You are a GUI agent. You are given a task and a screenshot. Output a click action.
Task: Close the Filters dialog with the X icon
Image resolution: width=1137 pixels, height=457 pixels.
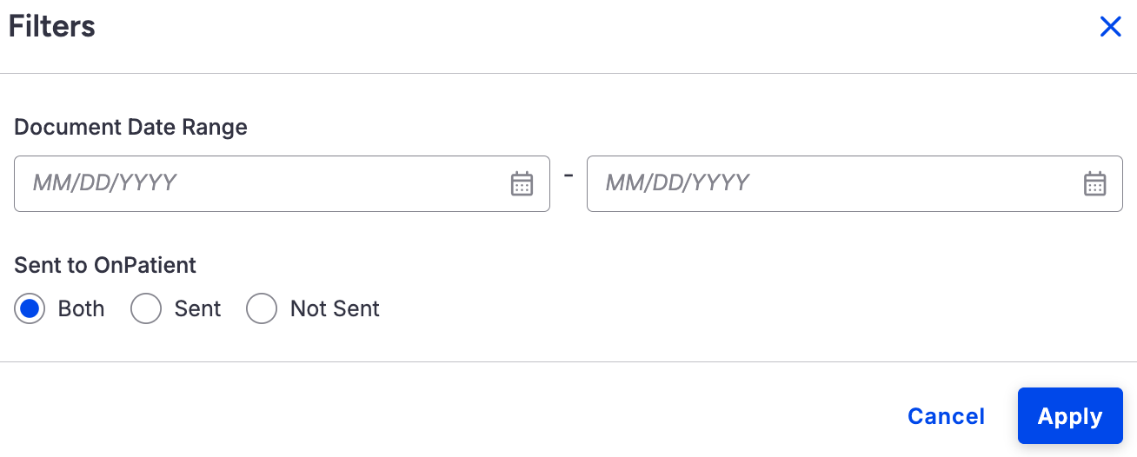1110,27
